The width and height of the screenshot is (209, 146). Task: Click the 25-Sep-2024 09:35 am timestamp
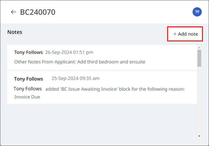click(x=75, y=79)
